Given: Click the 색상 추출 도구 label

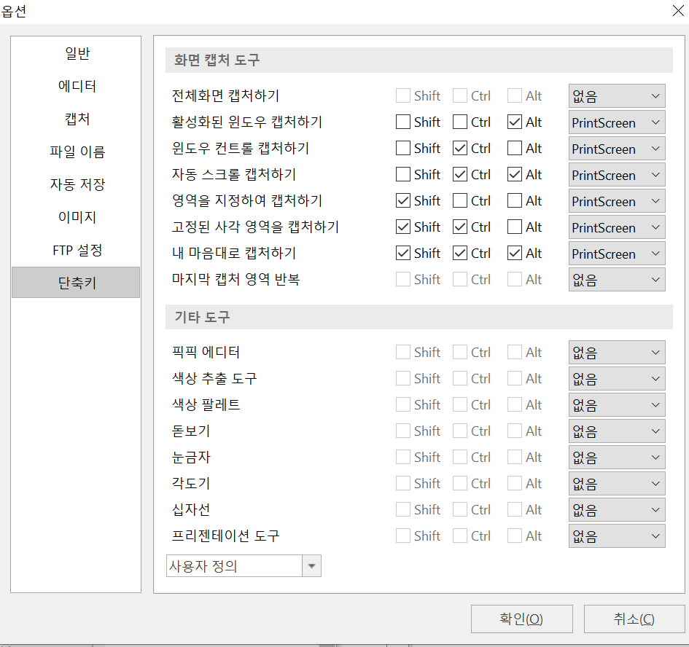Looking at the screenshot, I should tap(214, 379).
